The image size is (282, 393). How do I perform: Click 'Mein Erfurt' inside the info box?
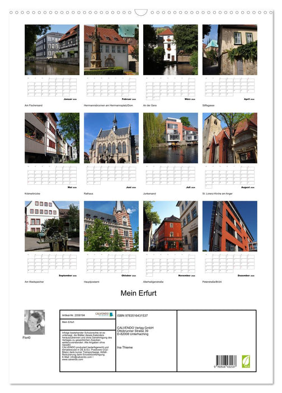click(68, 322)
